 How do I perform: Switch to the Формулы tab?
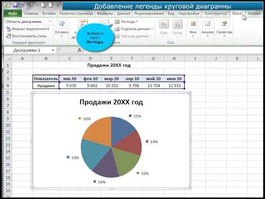(x=105, y=14)
